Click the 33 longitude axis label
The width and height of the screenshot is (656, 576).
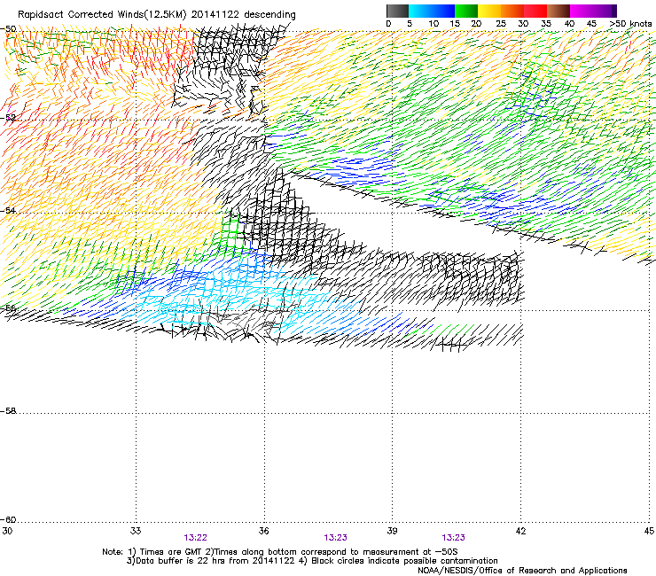136,531
